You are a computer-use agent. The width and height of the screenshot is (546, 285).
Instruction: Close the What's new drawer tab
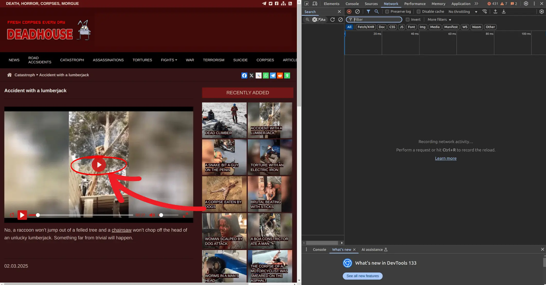pyautogui.click(x=354, y=249)
